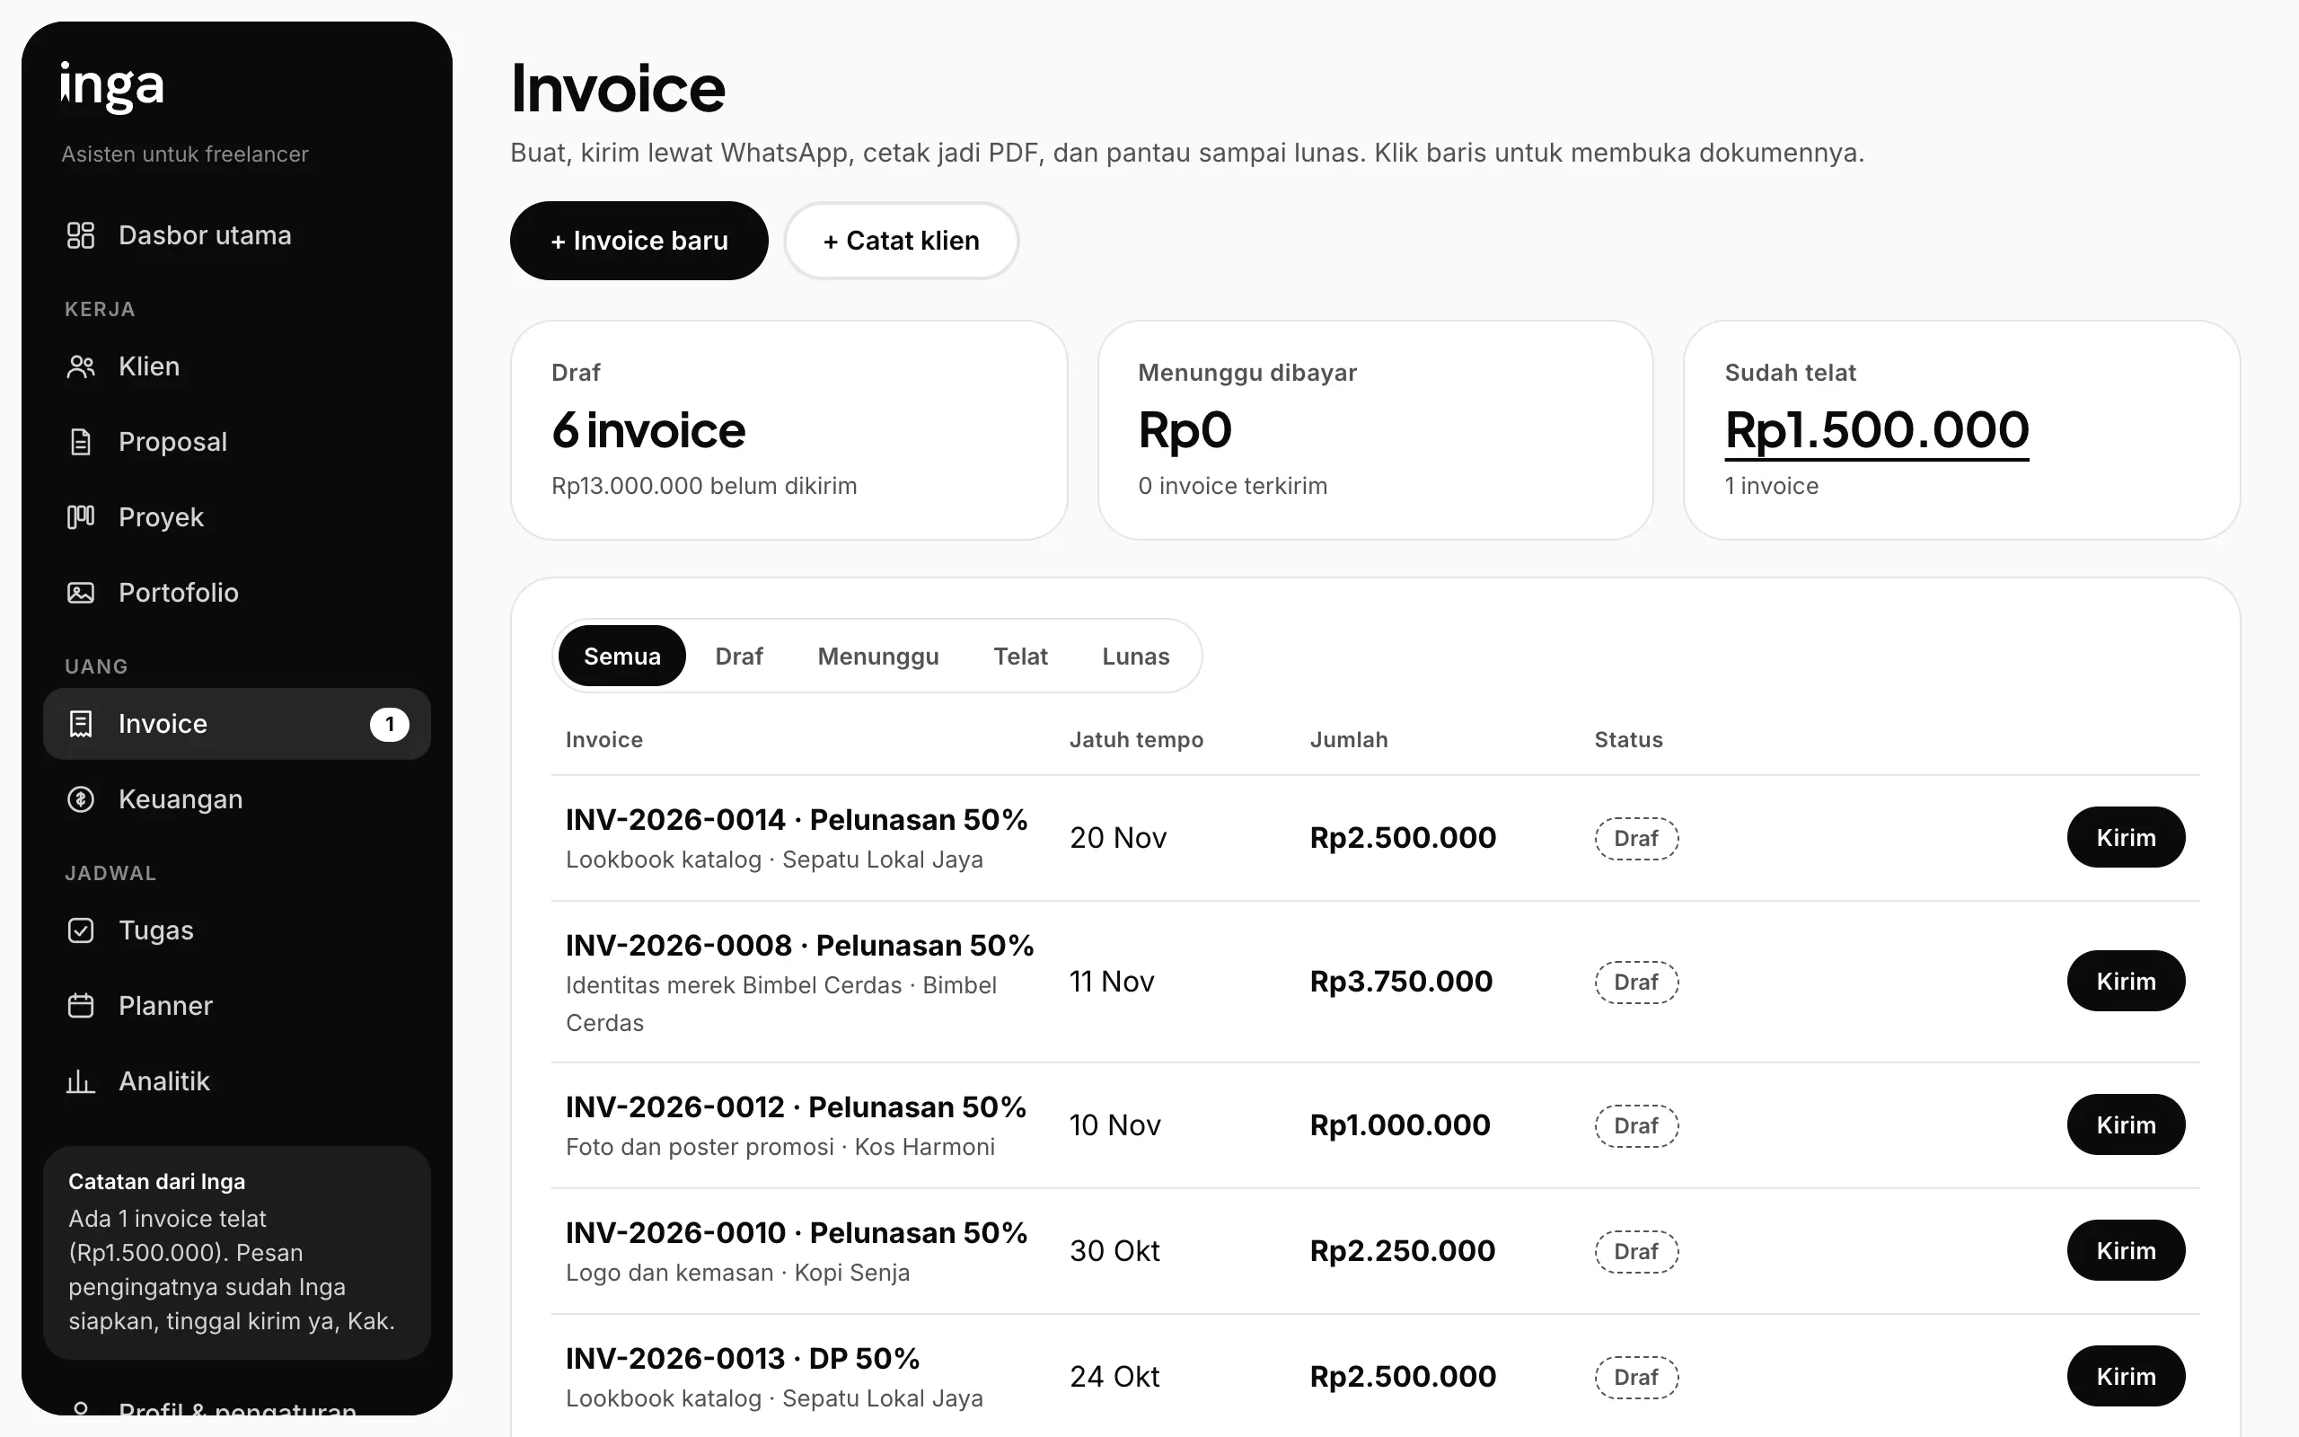Click Kirim for INV-2026-0013
Screen dimensions: 2299x1437
pyautogui.click(x=2126, y=1376)
